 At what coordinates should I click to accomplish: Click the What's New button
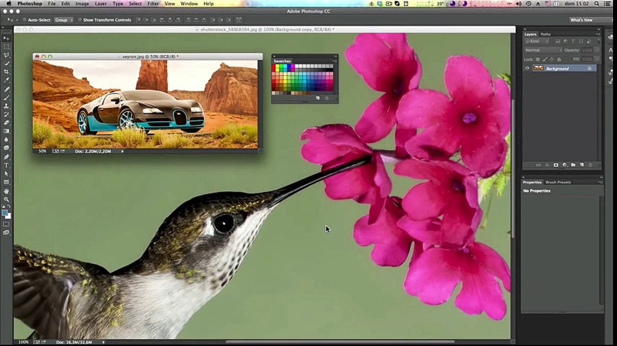pyautogui.click(x=582, y=20)
